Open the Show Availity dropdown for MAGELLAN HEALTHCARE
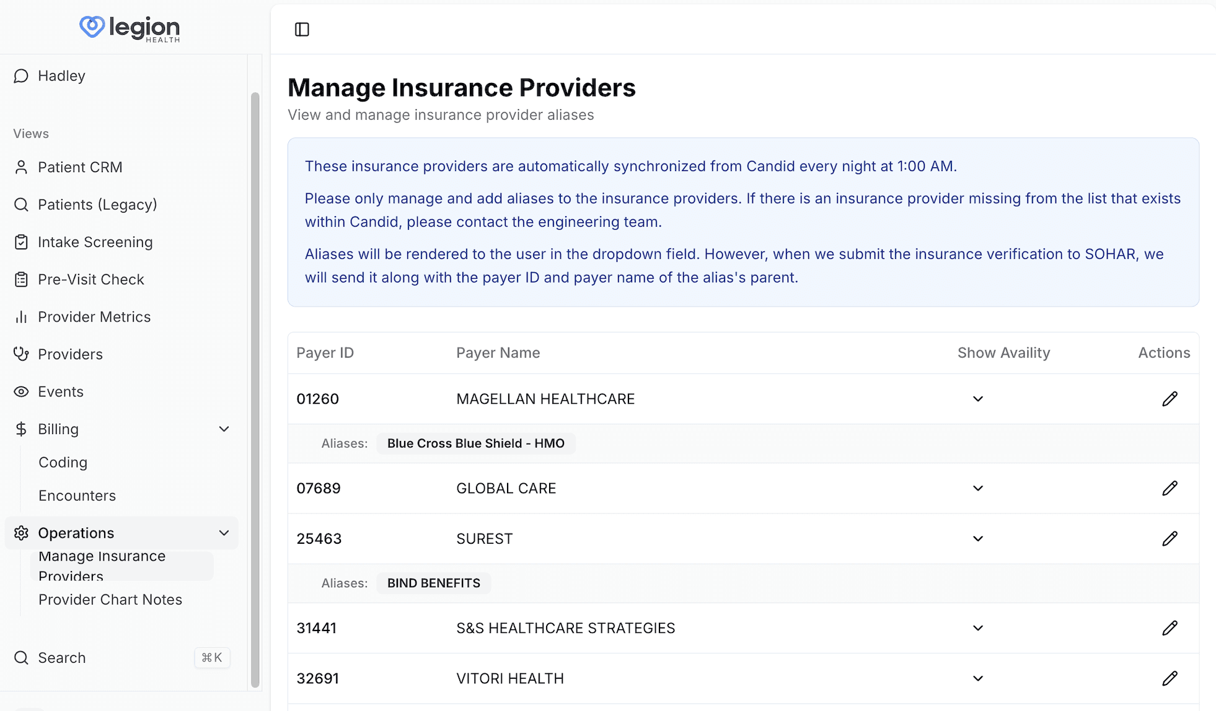 tap(977, 399)
